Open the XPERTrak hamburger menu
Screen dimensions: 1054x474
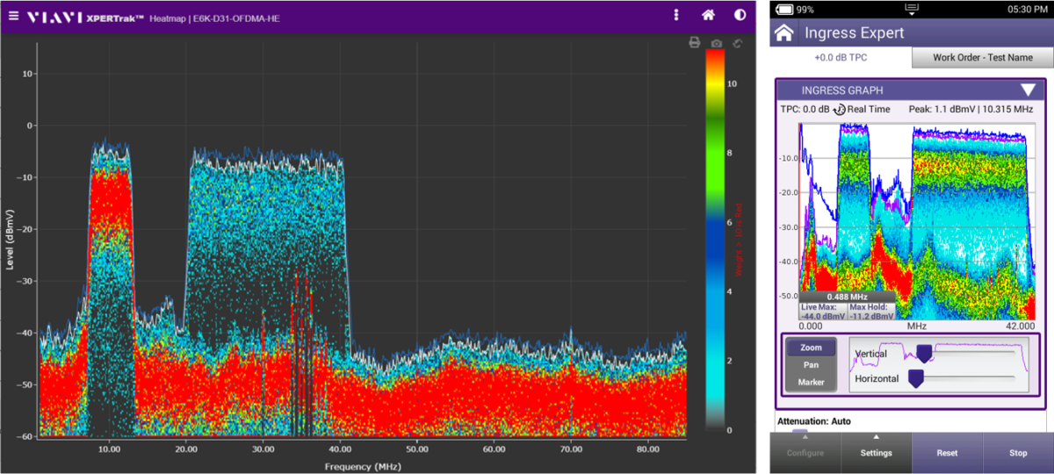click(x=13, y=16)
